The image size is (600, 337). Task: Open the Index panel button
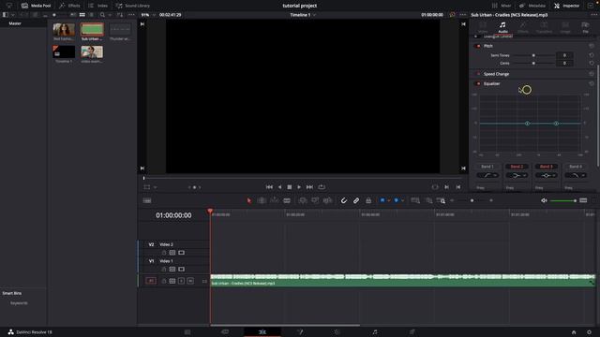(97, 6)
